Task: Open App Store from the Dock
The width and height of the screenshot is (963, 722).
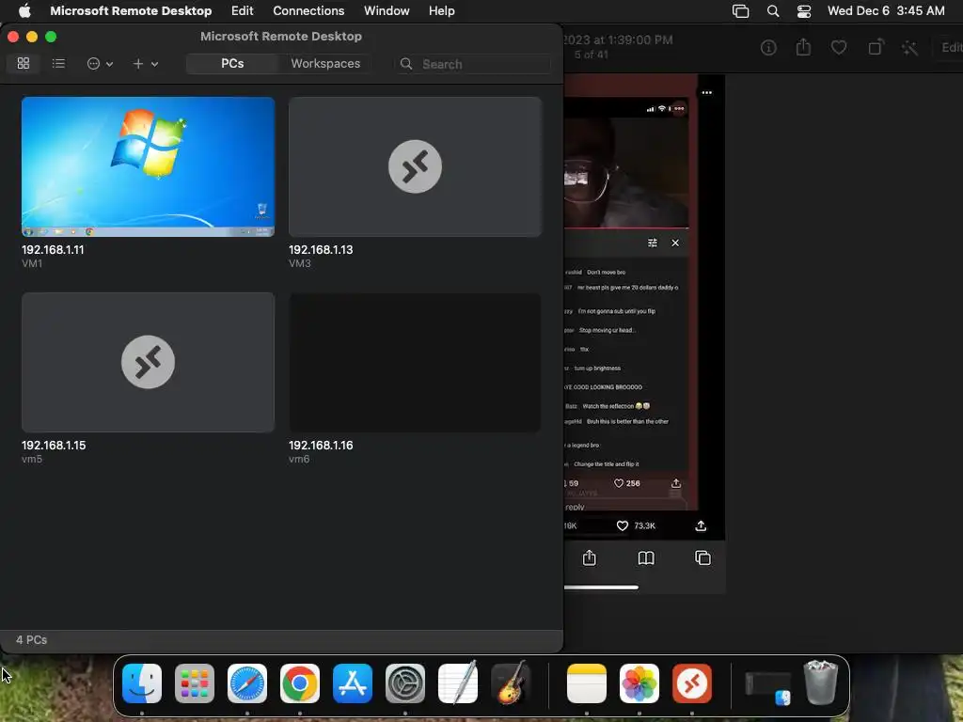Action: coord(353,683)
